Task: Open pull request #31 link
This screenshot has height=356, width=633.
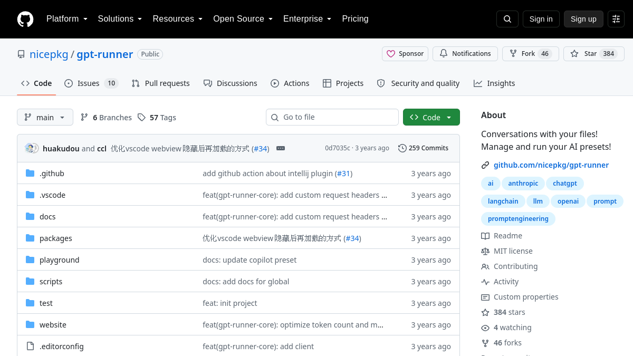Action: [344, 174]
